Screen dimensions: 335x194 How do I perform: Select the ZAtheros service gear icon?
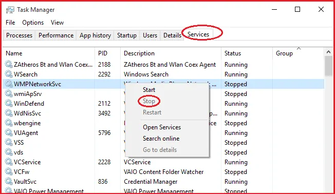[9, 64]
